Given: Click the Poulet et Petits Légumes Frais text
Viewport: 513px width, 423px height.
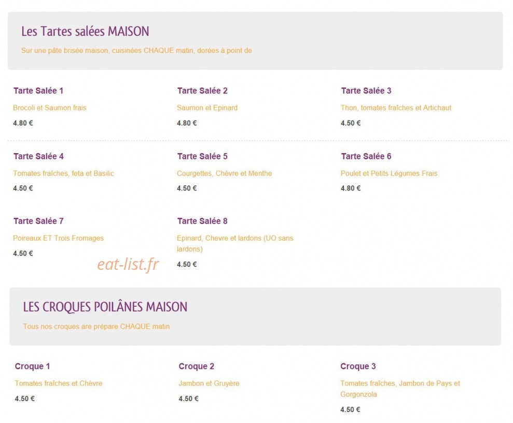Looking at the screenshot, I should coord(389,173).
